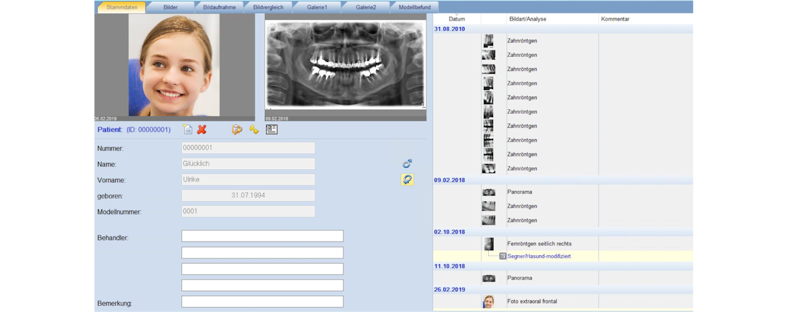Switch to the Bilder tab

pyautogui.click(x=170, y=7)
